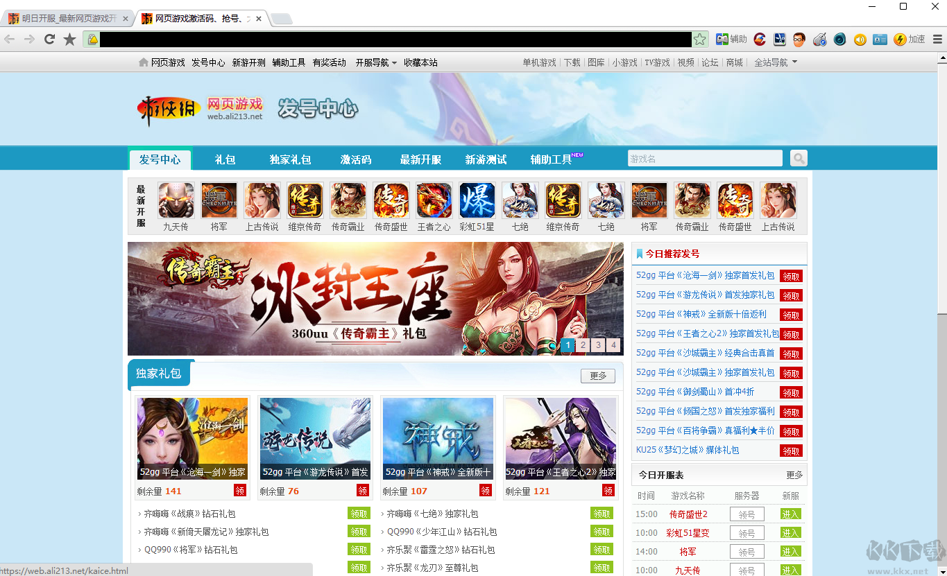This screenshot has width=947, height=576.
Task: Click the 加速 lightning accelerate icon
Action: pos(910,40)
